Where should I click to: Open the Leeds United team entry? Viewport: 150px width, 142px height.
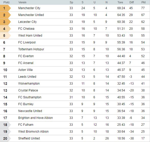[27, 77]
